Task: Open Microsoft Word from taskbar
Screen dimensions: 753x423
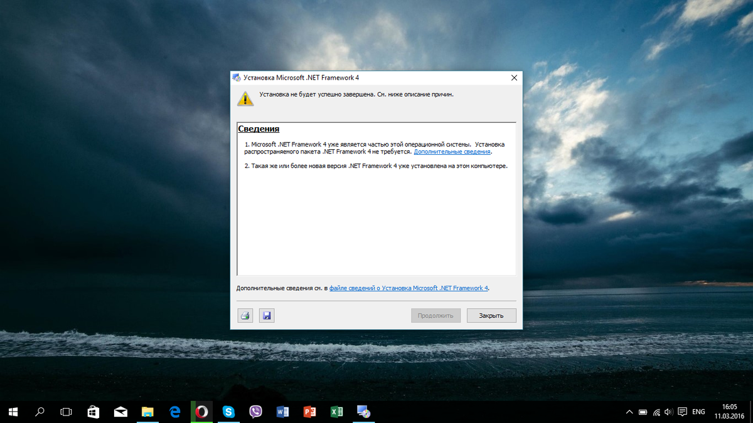Action: pos(282,412)
